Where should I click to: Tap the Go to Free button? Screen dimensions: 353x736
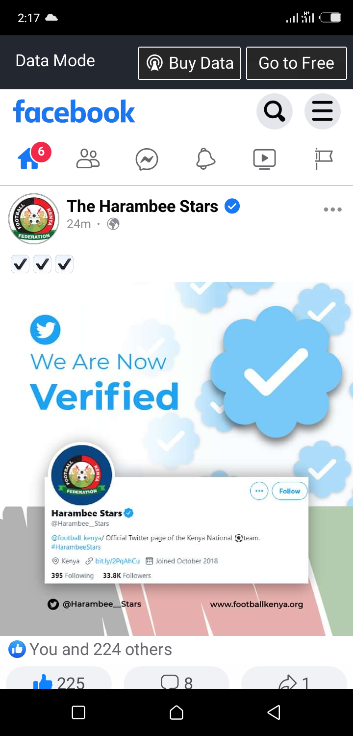point(296,63)
